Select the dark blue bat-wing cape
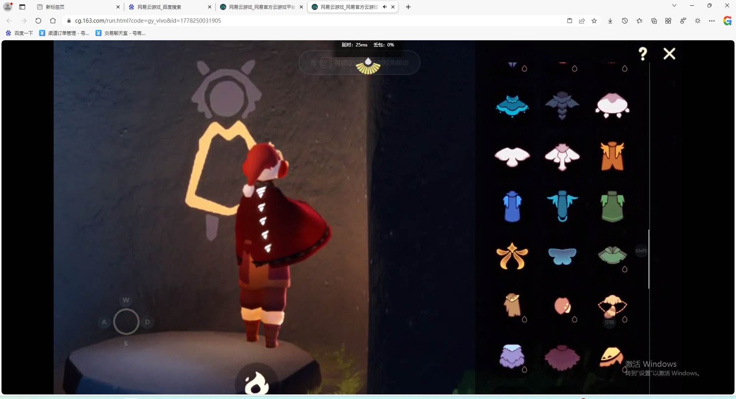736x399 pixels. [x=562, y=105]
